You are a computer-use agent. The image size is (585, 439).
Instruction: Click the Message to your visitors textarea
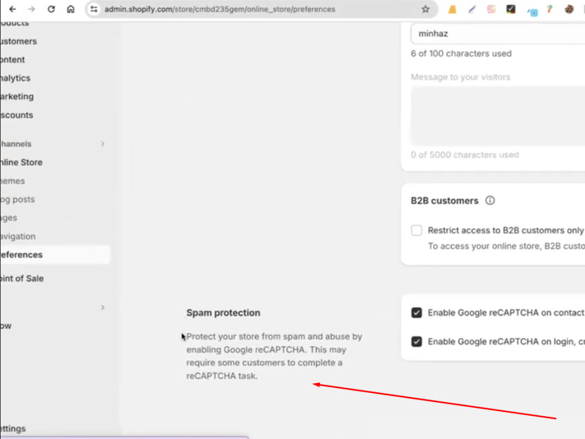(x=498, y=116)
